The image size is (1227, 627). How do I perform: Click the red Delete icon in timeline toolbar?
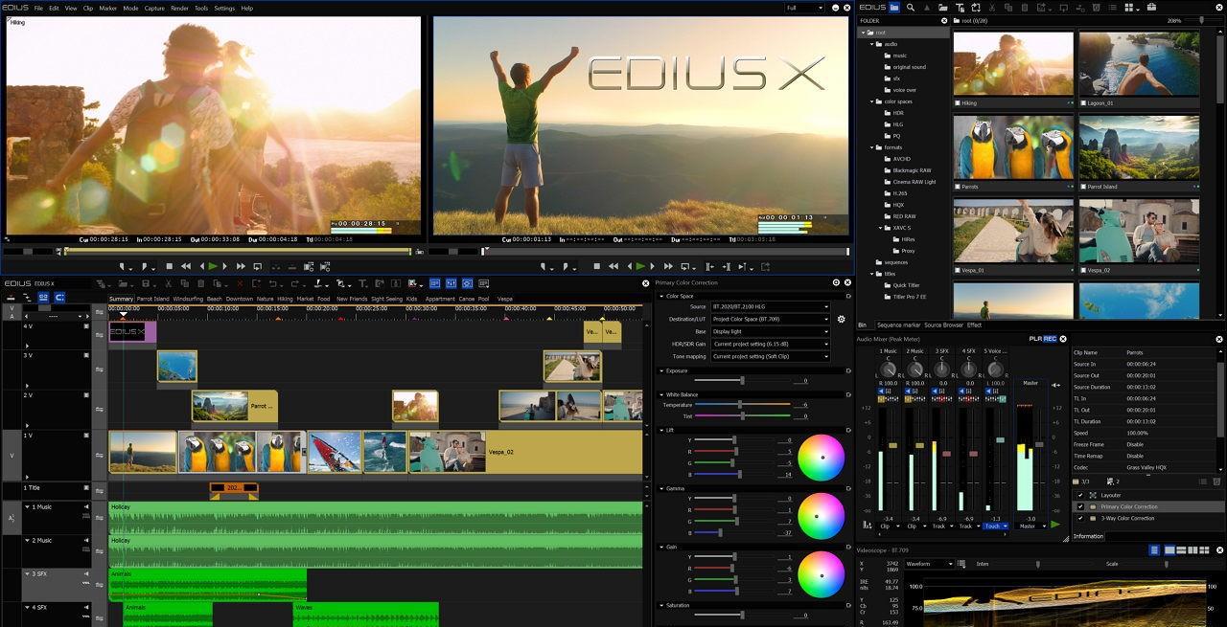[x=238, y=283]
